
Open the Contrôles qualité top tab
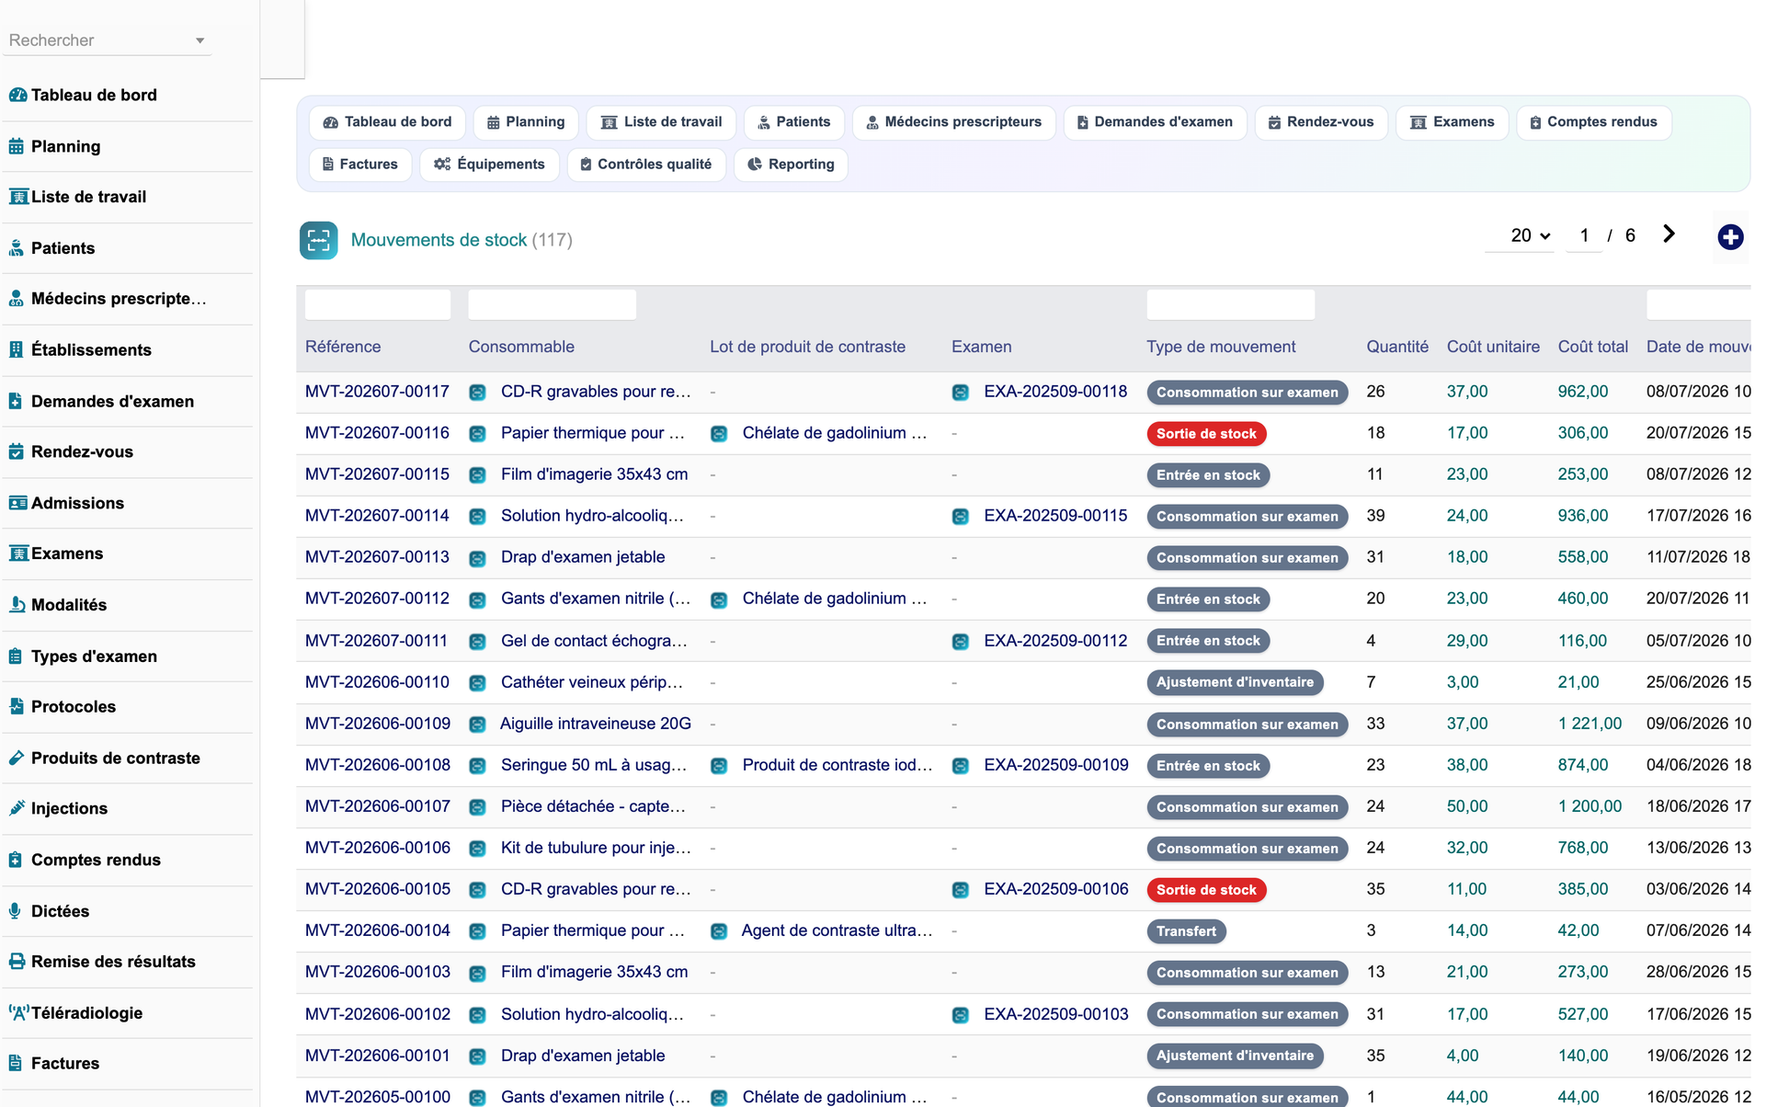(646, 165)
